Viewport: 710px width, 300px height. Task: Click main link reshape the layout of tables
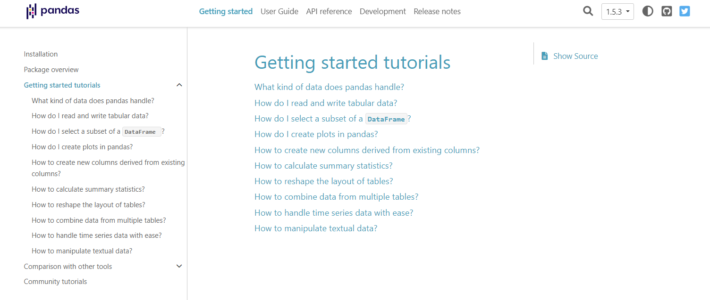[x=324, y=181]
